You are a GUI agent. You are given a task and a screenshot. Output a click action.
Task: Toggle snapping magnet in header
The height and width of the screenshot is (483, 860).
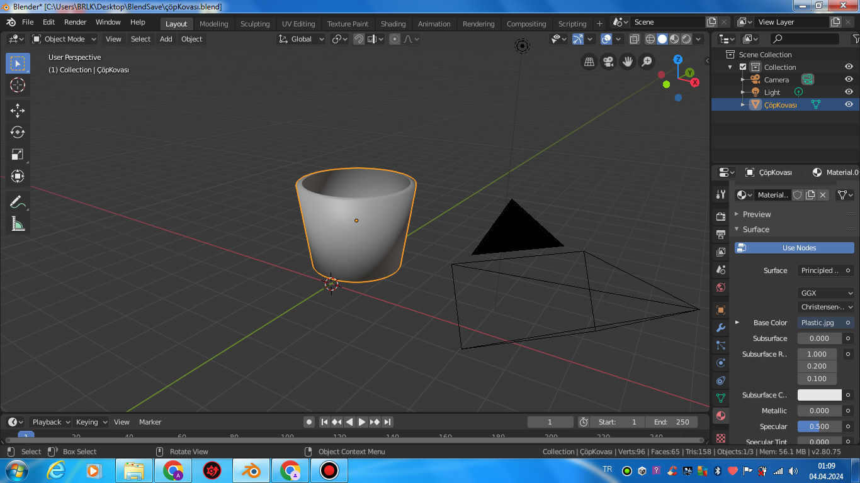359,39
